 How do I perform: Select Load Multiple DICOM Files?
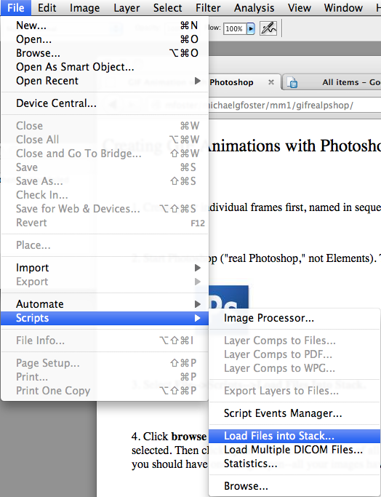coord(294,450)
